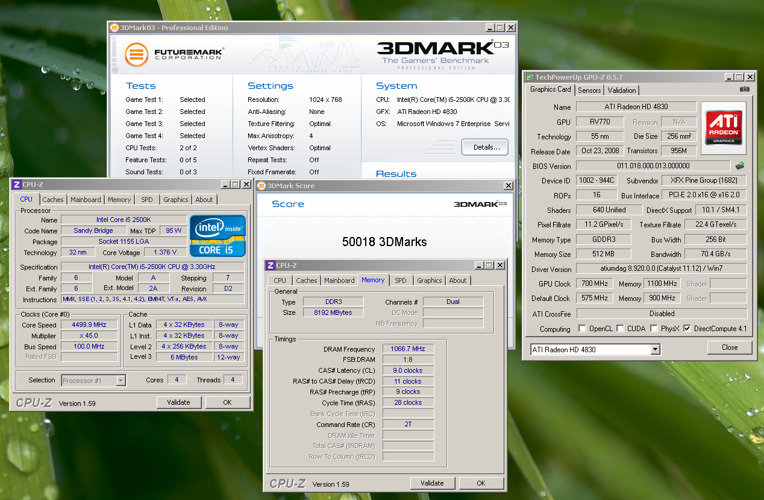764x500 pixels.
Task: Click the 50018 3DMarks score text
Action: [x=384, y=242]
